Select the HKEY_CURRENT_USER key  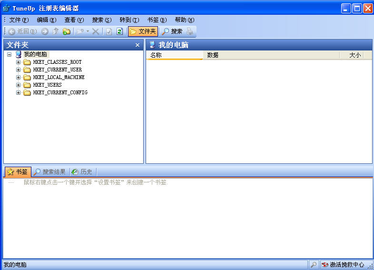tap(58, 70)
